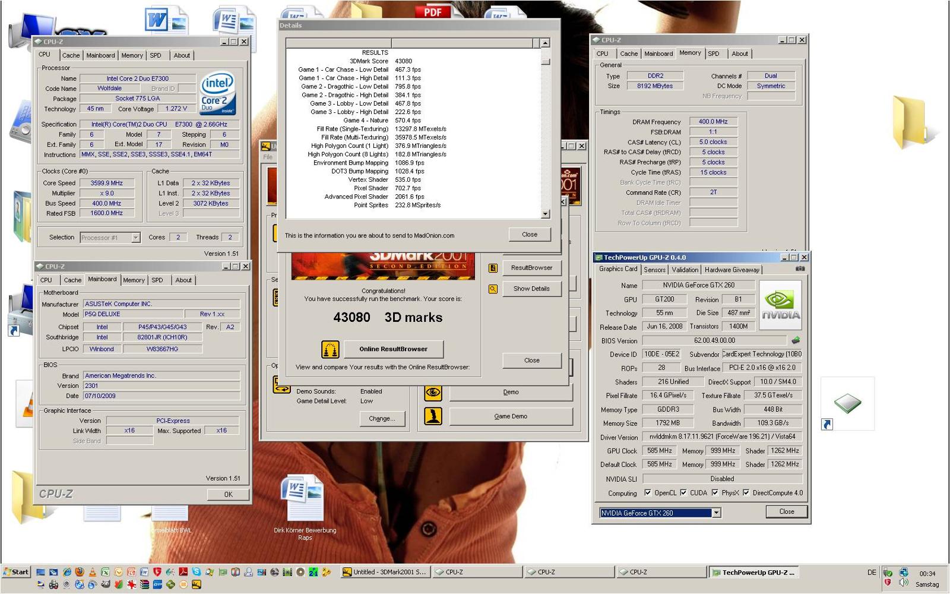Click the Online ResultBrowser button
950x594 pixels.
(x=393, y=349)
